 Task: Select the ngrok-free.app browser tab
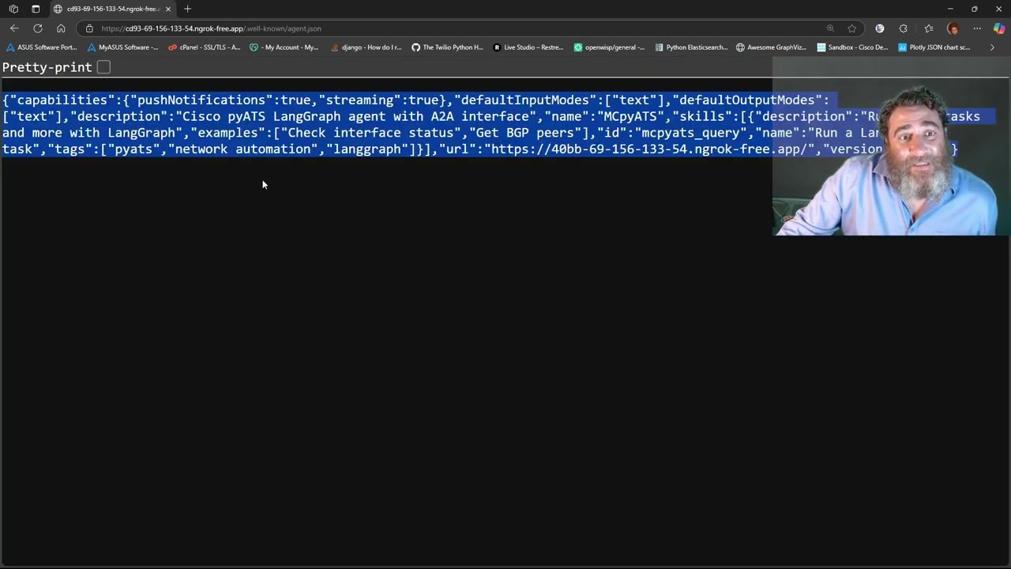(112, 9)
